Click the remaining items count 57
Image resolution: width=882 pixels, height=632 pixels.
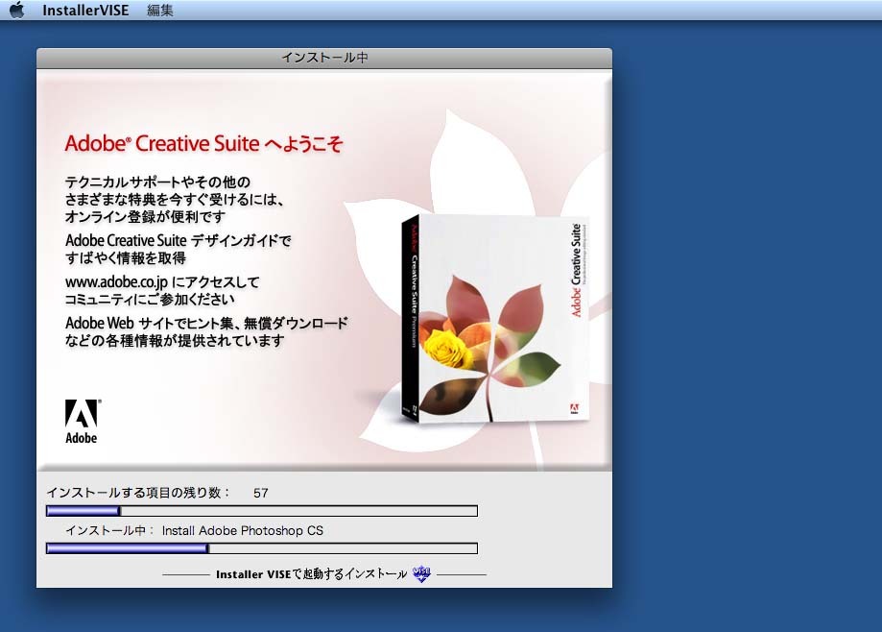pos(261,493)
